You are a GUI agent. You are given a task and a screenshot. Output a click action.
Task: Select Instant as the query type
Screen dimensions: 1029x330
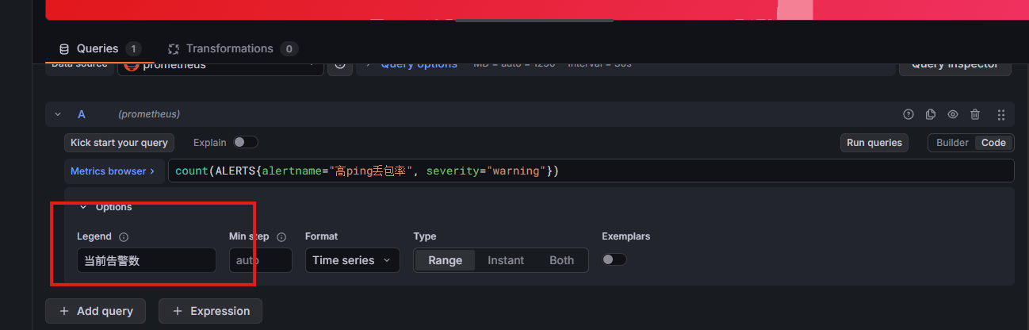pyautogui.click(x=505, y=260)
